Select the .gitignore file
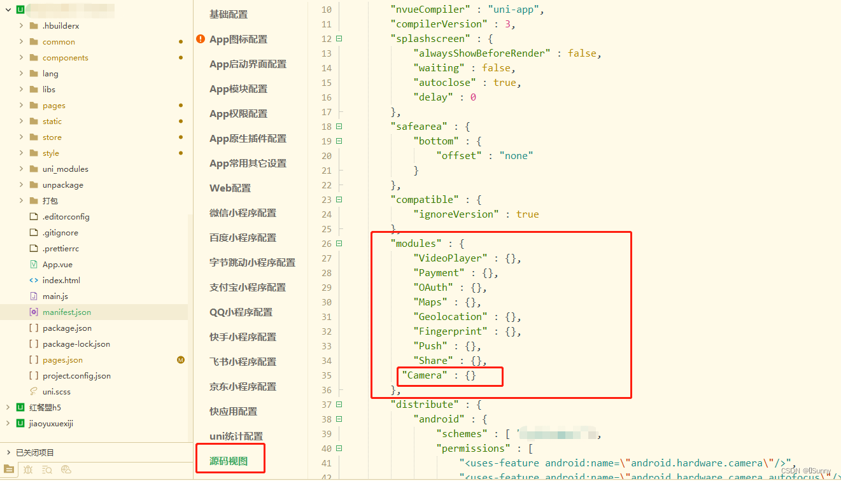Screen dimensions: 841x481 (60, 233)
